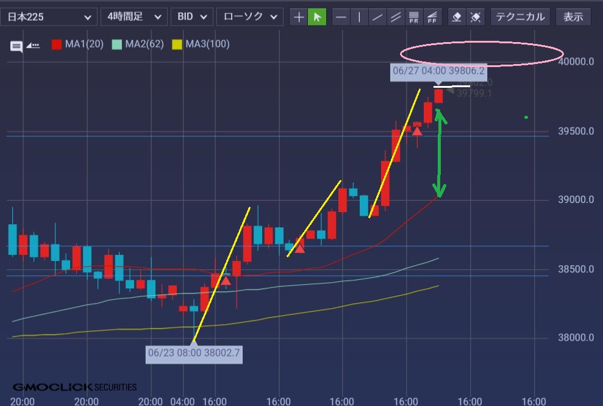Open the 表示 display settings
Screen dimensions: 603x406
[573, 17]
